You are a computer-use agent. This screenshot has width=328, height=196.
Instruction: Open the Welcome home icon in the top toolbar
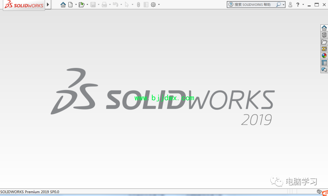(x=63, y=5)
